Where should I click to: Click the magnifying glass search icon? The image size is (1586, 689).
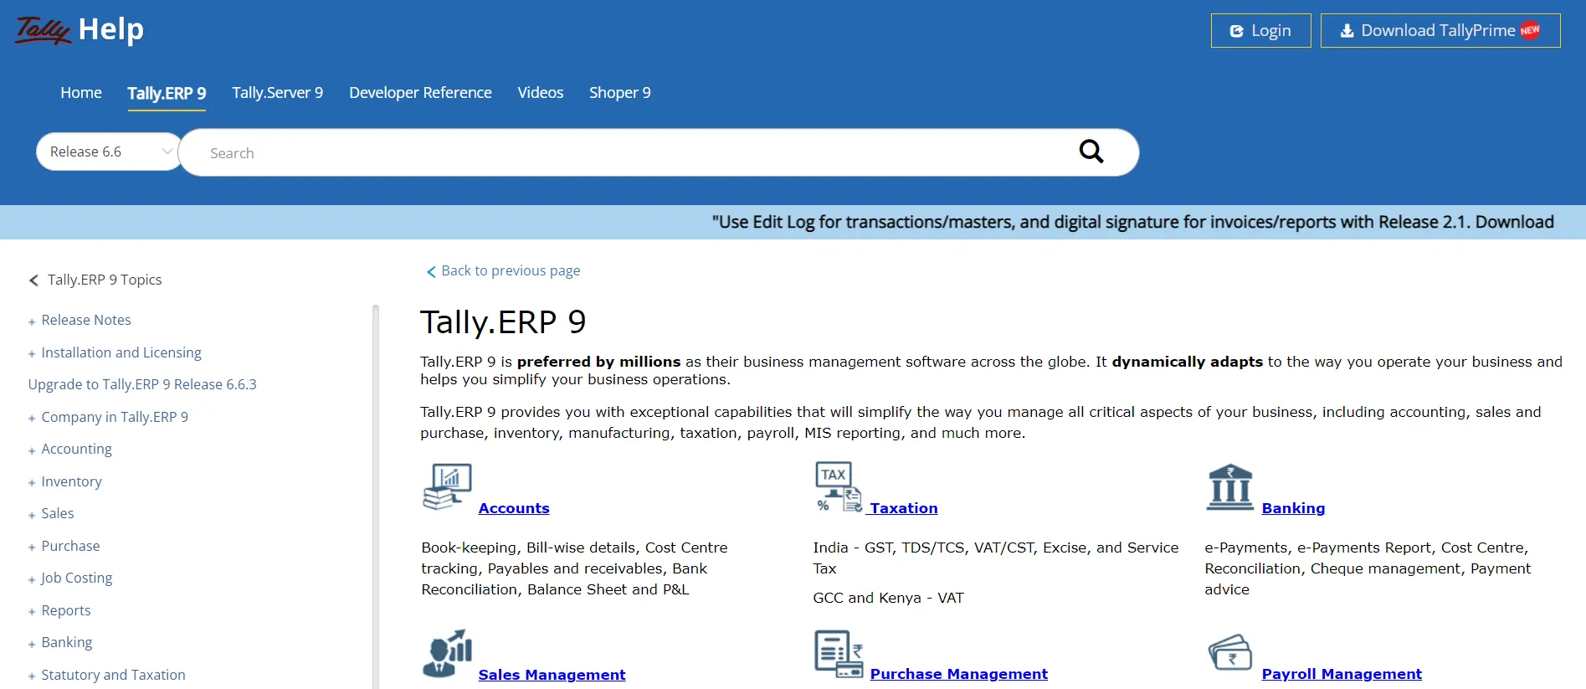point(1091,152)
